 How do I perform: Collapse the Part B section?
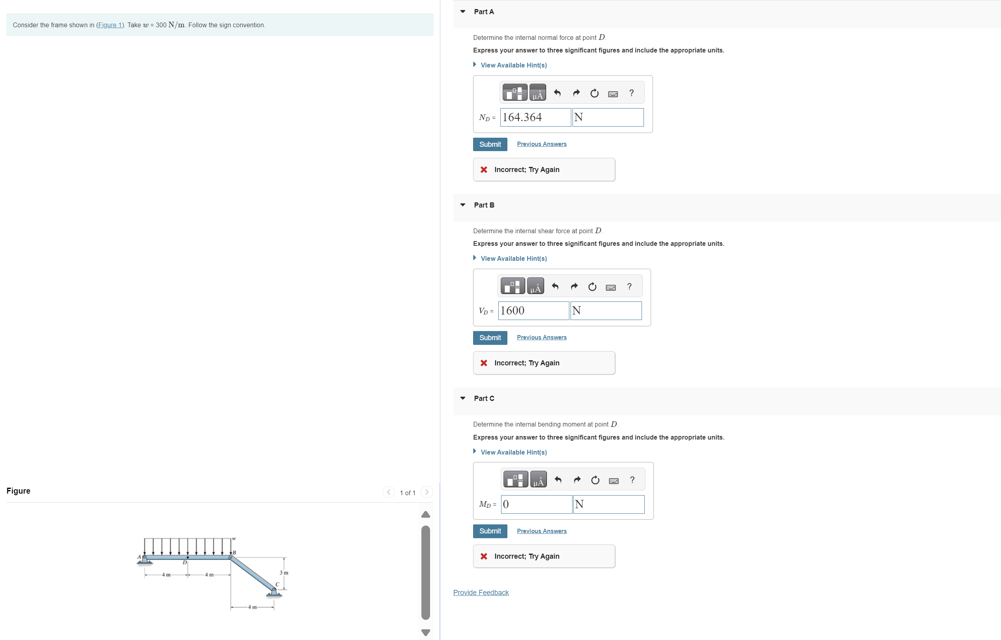tap(463, 205)
